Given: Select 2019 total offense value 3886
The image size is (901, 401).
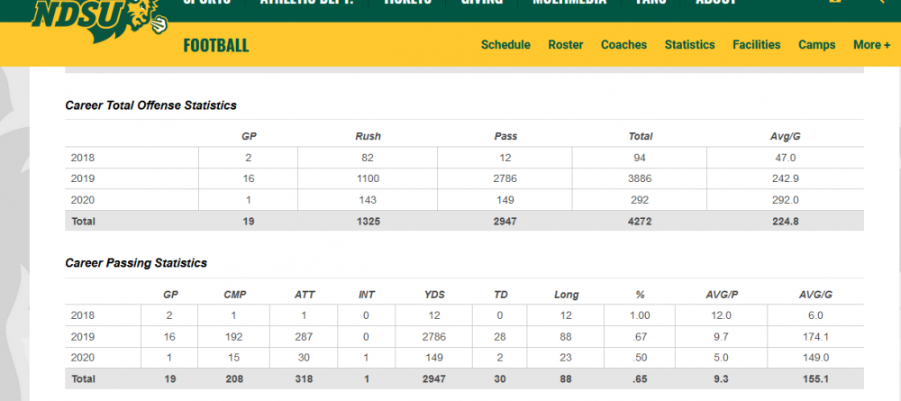Looking at the screenshot, I should click(x=640, y=178).
